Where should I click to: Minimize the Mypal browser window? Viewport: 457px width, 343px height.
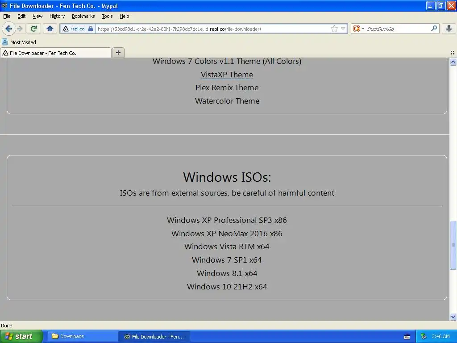pos(431,5)
